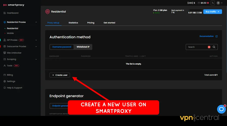Click the 'Total users 0/1' text
Screen dimensions: 227x126
pyautogui.click(x=211, y=75)
